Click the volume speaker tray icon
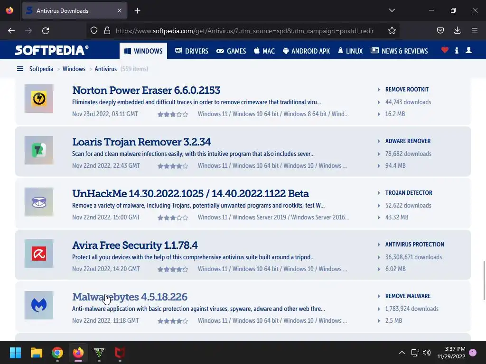This screenshot has height=364, width=486. point(427,353)
